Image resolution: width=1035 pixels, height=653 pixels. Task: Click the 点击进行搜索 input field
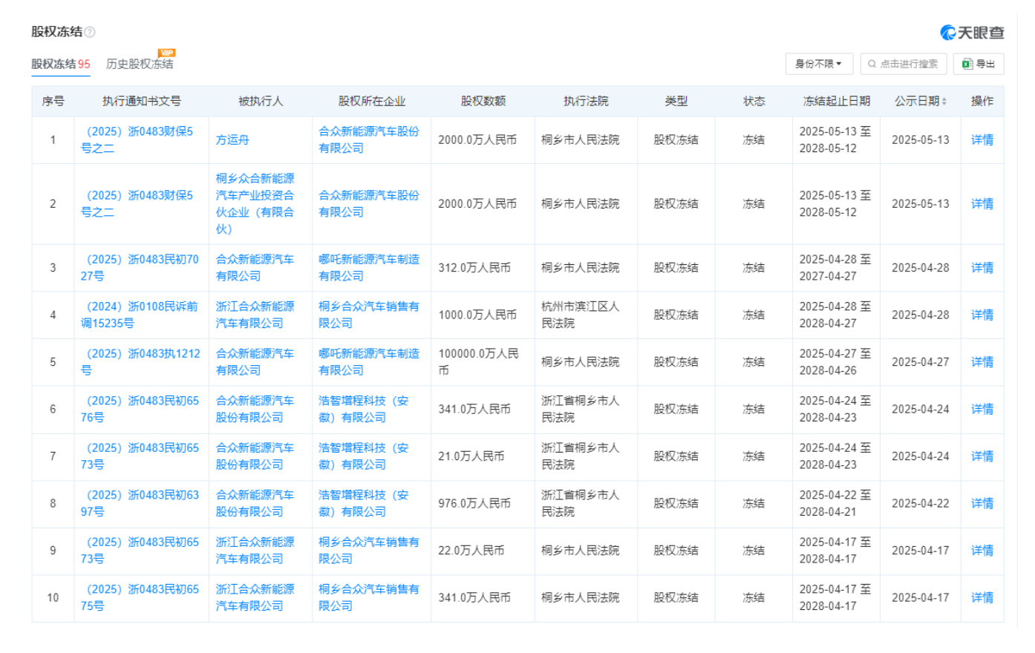pos(904,64)
